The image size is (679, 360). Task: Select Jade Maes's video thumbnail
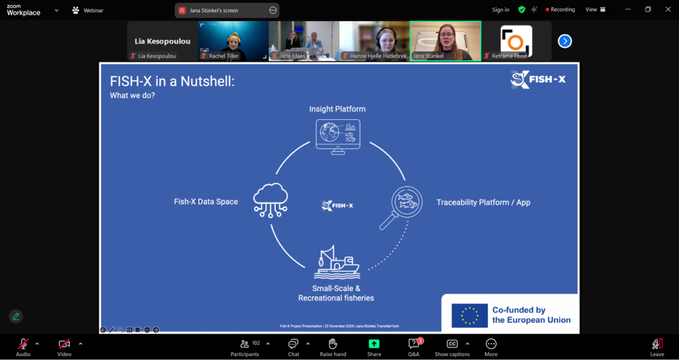(304, 41)
